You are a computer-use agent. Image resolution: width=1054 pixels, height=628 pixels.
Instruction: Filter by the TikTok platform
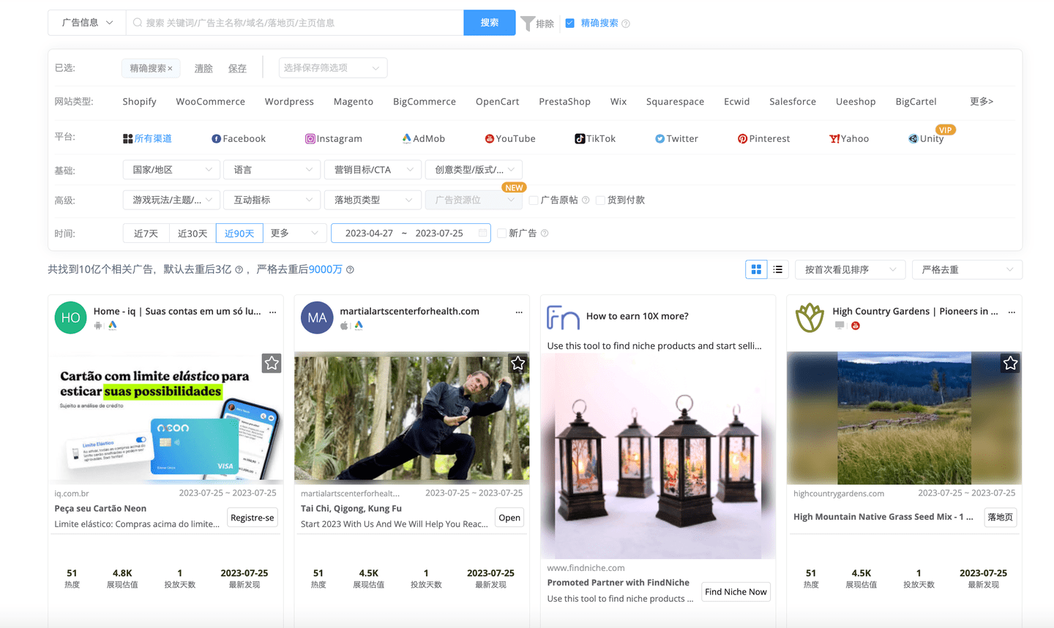click(595, 138)
